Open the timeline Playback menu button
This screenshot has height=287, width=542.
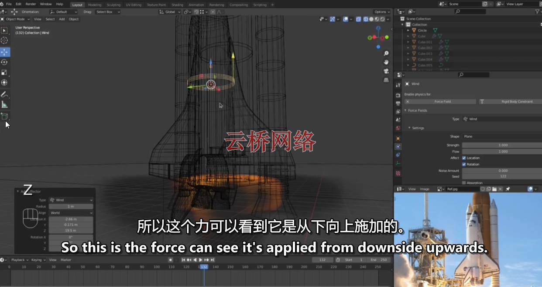19,260
